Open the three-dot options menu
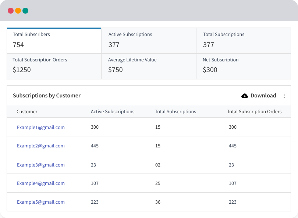This screenshot has width=298, height=218. point(284,96)
